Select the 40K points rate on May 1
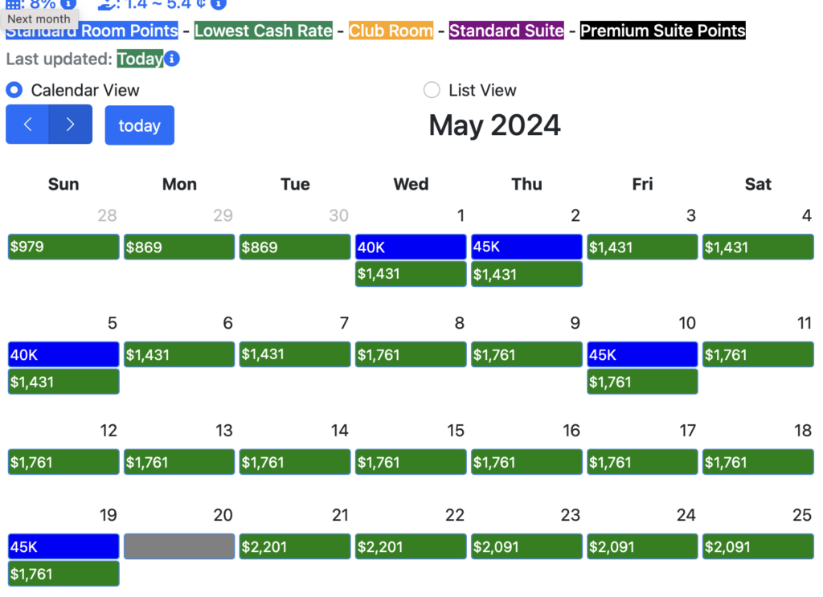Viewport: 823px width, 597px height. [410, 247]
